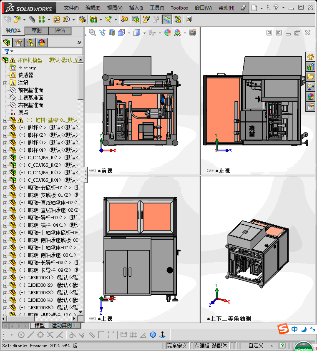This screenshot has width=317, height=351.
Task: Click the Reference Geometry icon
Action: (x=108, y=20)
